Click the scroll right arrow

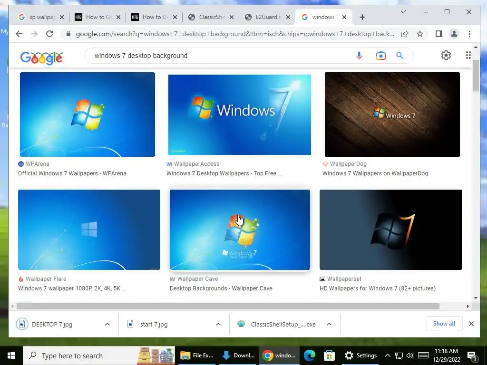[468, 307]
